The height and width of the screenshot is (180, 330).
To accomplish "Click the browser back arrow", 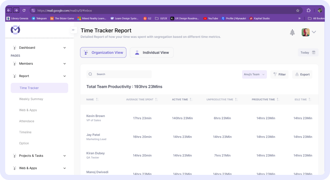I will (x=9, y=10).
